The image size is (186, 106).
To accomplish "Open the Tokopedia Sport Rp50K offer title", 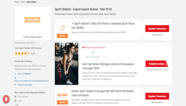I will (x=103, y=25).
